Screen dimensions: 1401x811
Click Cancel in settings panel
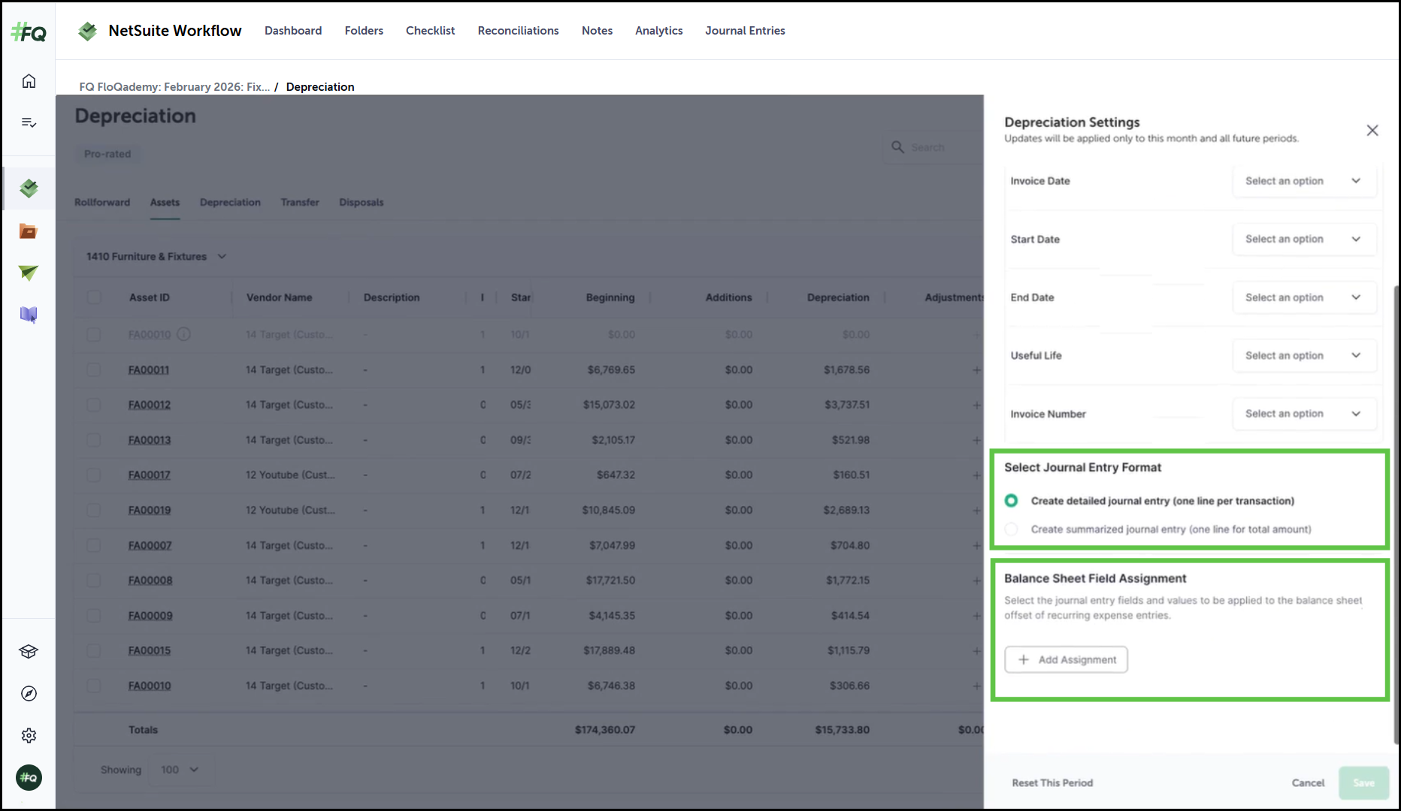pyautogui.click(x=1309, y=783)
